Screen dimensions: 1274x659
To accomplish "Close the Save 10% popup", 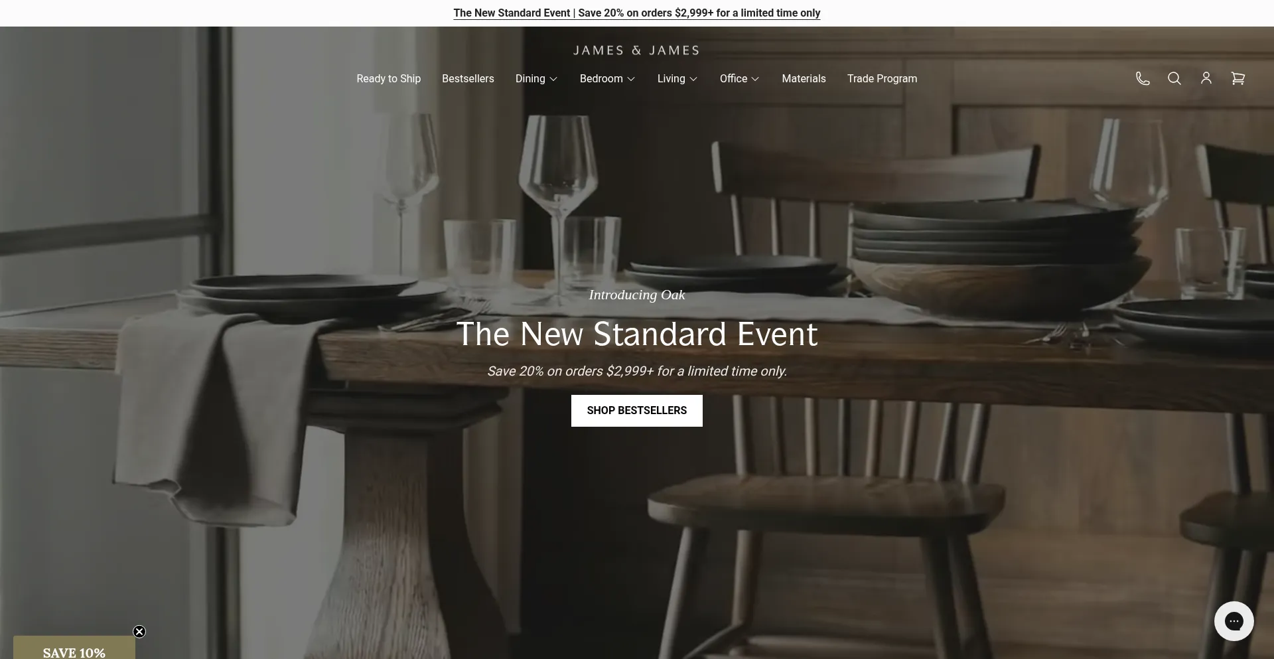I will (139, 632).
